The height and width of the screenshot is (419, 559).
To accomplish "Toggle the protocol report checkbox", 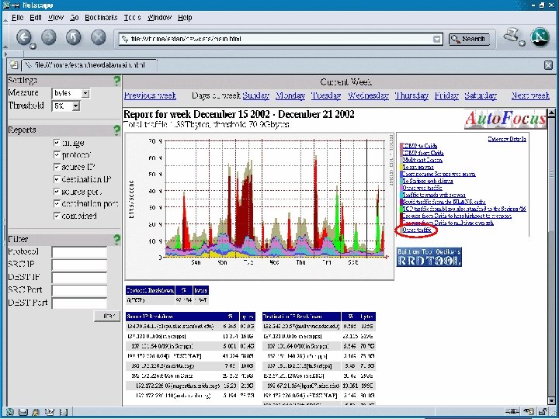I will (57, 154).
